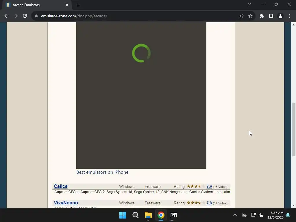Select the Arcade Emulators tab
This screenshot has width=296, height=222.
pyautogui.click(x=37, y=5)
